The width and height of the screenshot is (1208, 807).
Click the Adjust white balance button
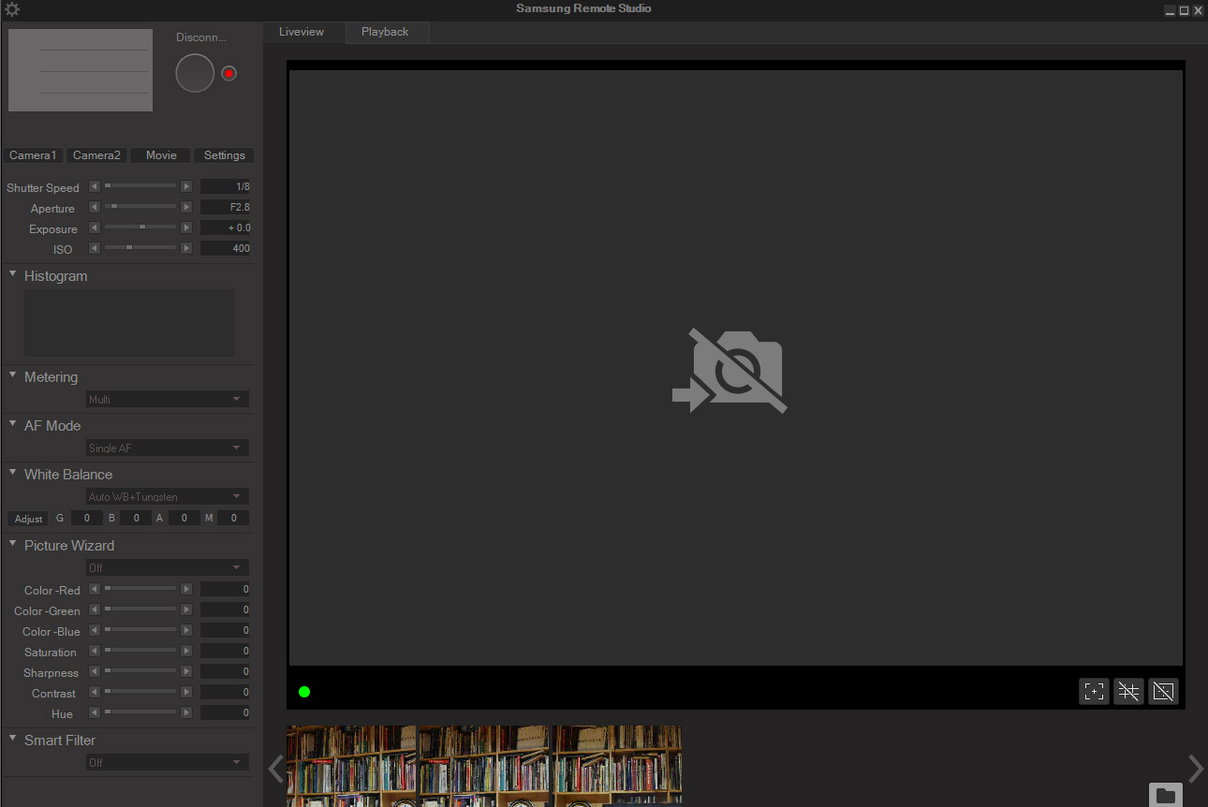click(28, 519)
